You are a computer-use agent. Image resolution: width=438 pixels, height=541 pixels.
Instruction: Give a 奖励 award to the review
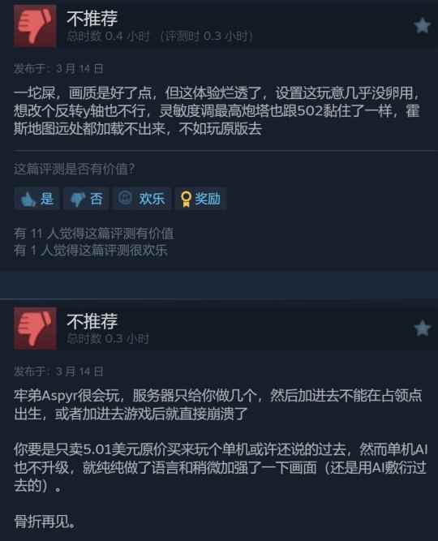tap(200, 199)
